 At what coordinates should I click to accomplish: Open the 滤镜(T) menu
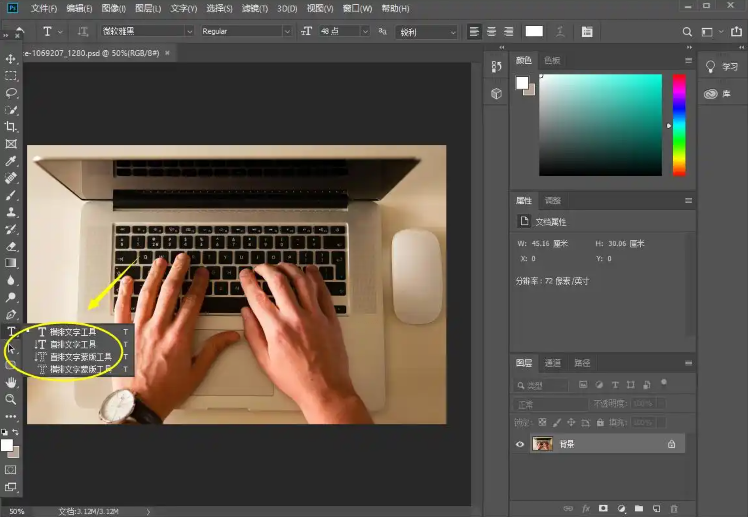point(254,9)
